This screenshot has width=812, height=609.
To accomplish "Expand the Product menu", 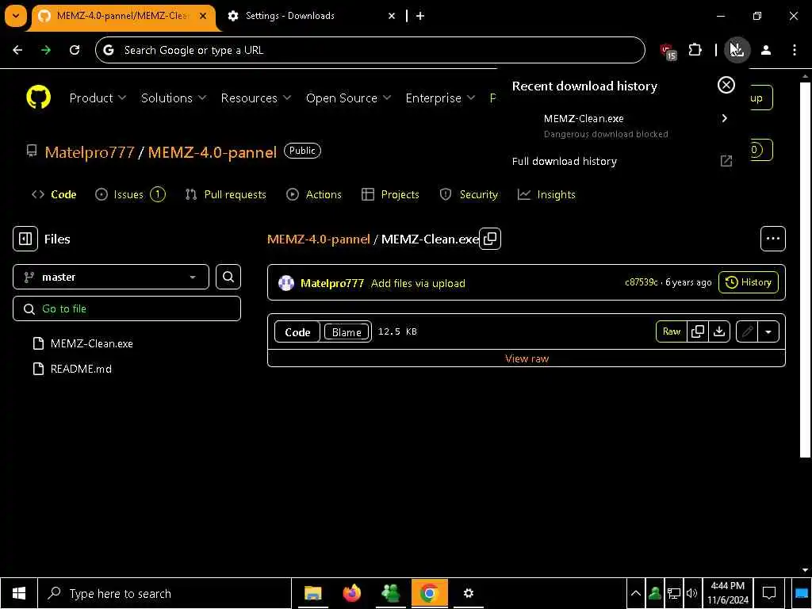I will pos(98,98).
